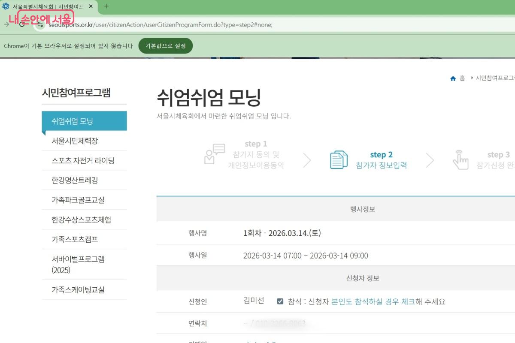Open a new browser tab with the plus icon
The image size is (515, 343).
(106, 7)
